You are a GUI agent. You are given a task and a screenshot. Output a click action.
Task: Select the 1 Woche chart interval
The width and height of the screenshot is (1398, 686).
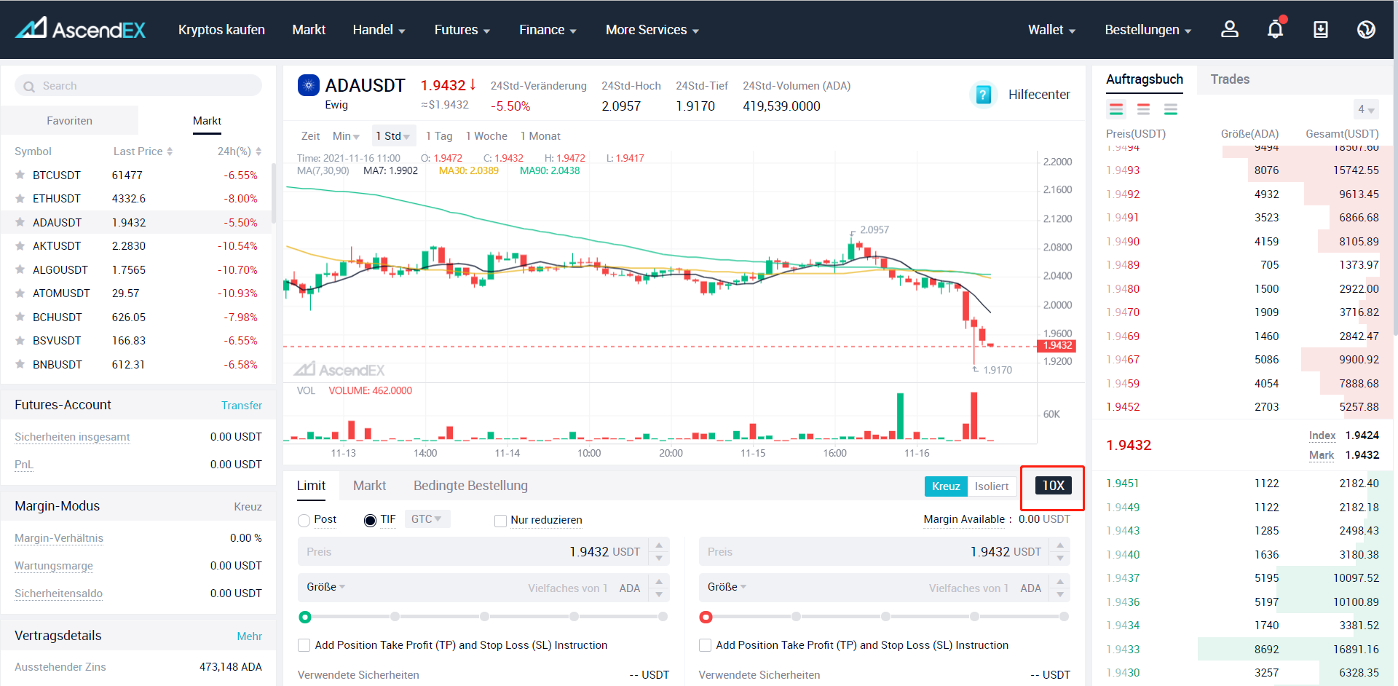click(486, 136)
